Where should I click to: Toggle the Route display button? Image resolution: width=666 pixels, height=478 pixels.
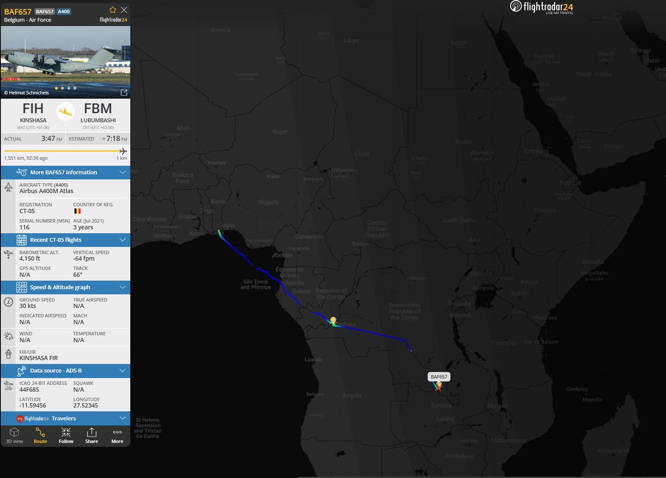pyautogui.click(x=40, y=435)
